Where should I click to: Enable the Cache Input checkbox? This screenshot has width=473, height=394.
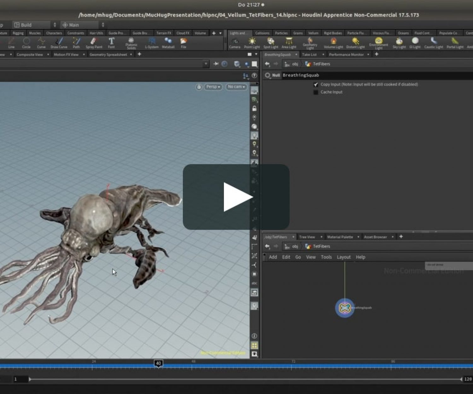316,92
